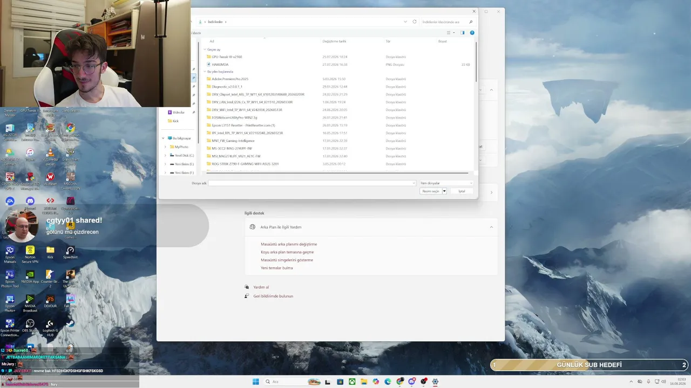This screenshot has height=388, width=691.
Task: Select Yeni Birim (E:) drive in tree
Action: coord(181,164)
